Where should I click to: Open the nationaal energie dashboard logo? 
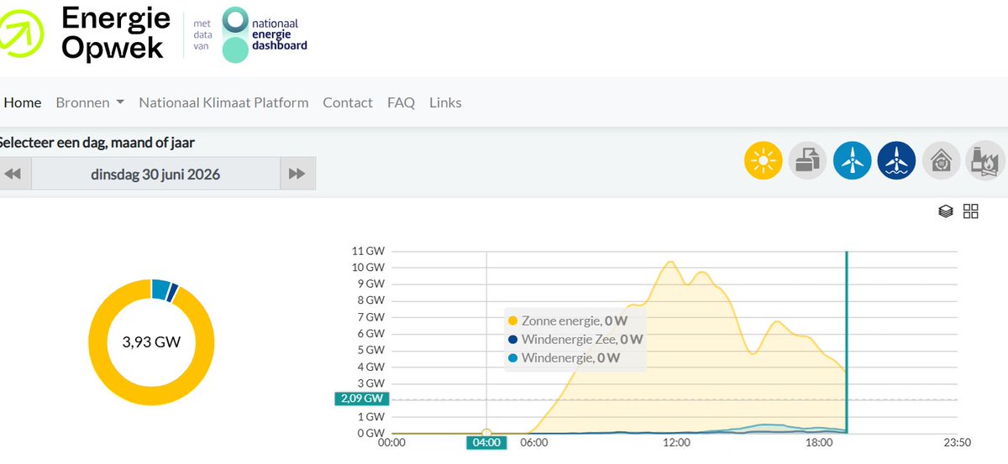coord(264,35)
